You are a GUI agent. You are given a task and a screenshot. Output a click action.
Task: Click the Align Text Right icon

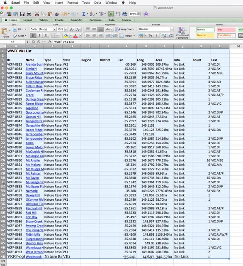click(100, 35)
